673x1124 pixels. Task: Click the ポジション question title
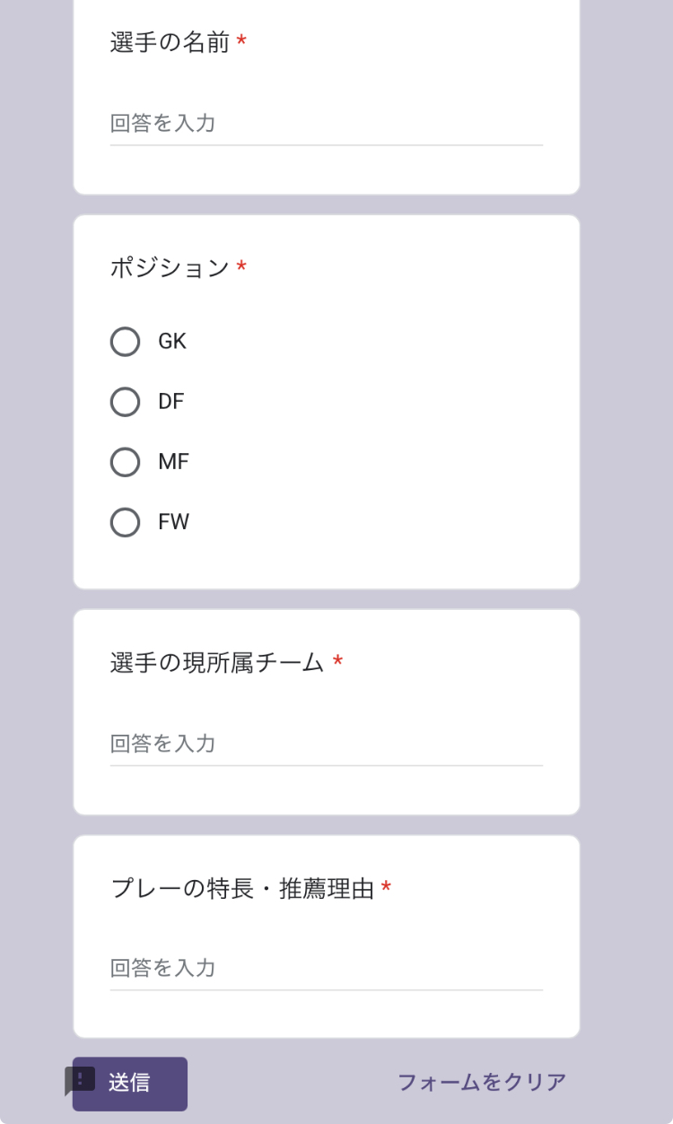170,267
